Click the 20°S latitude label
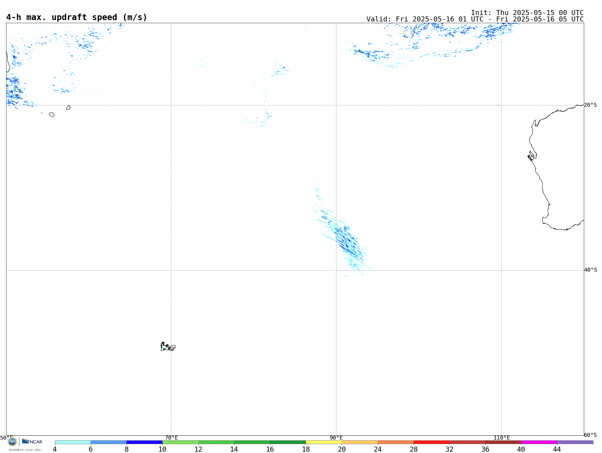 (590, 105)
